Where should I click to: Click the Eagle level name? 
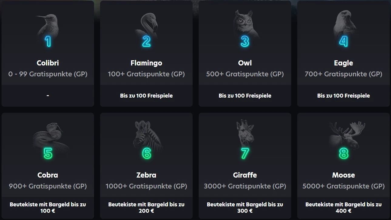click(343, 63)
